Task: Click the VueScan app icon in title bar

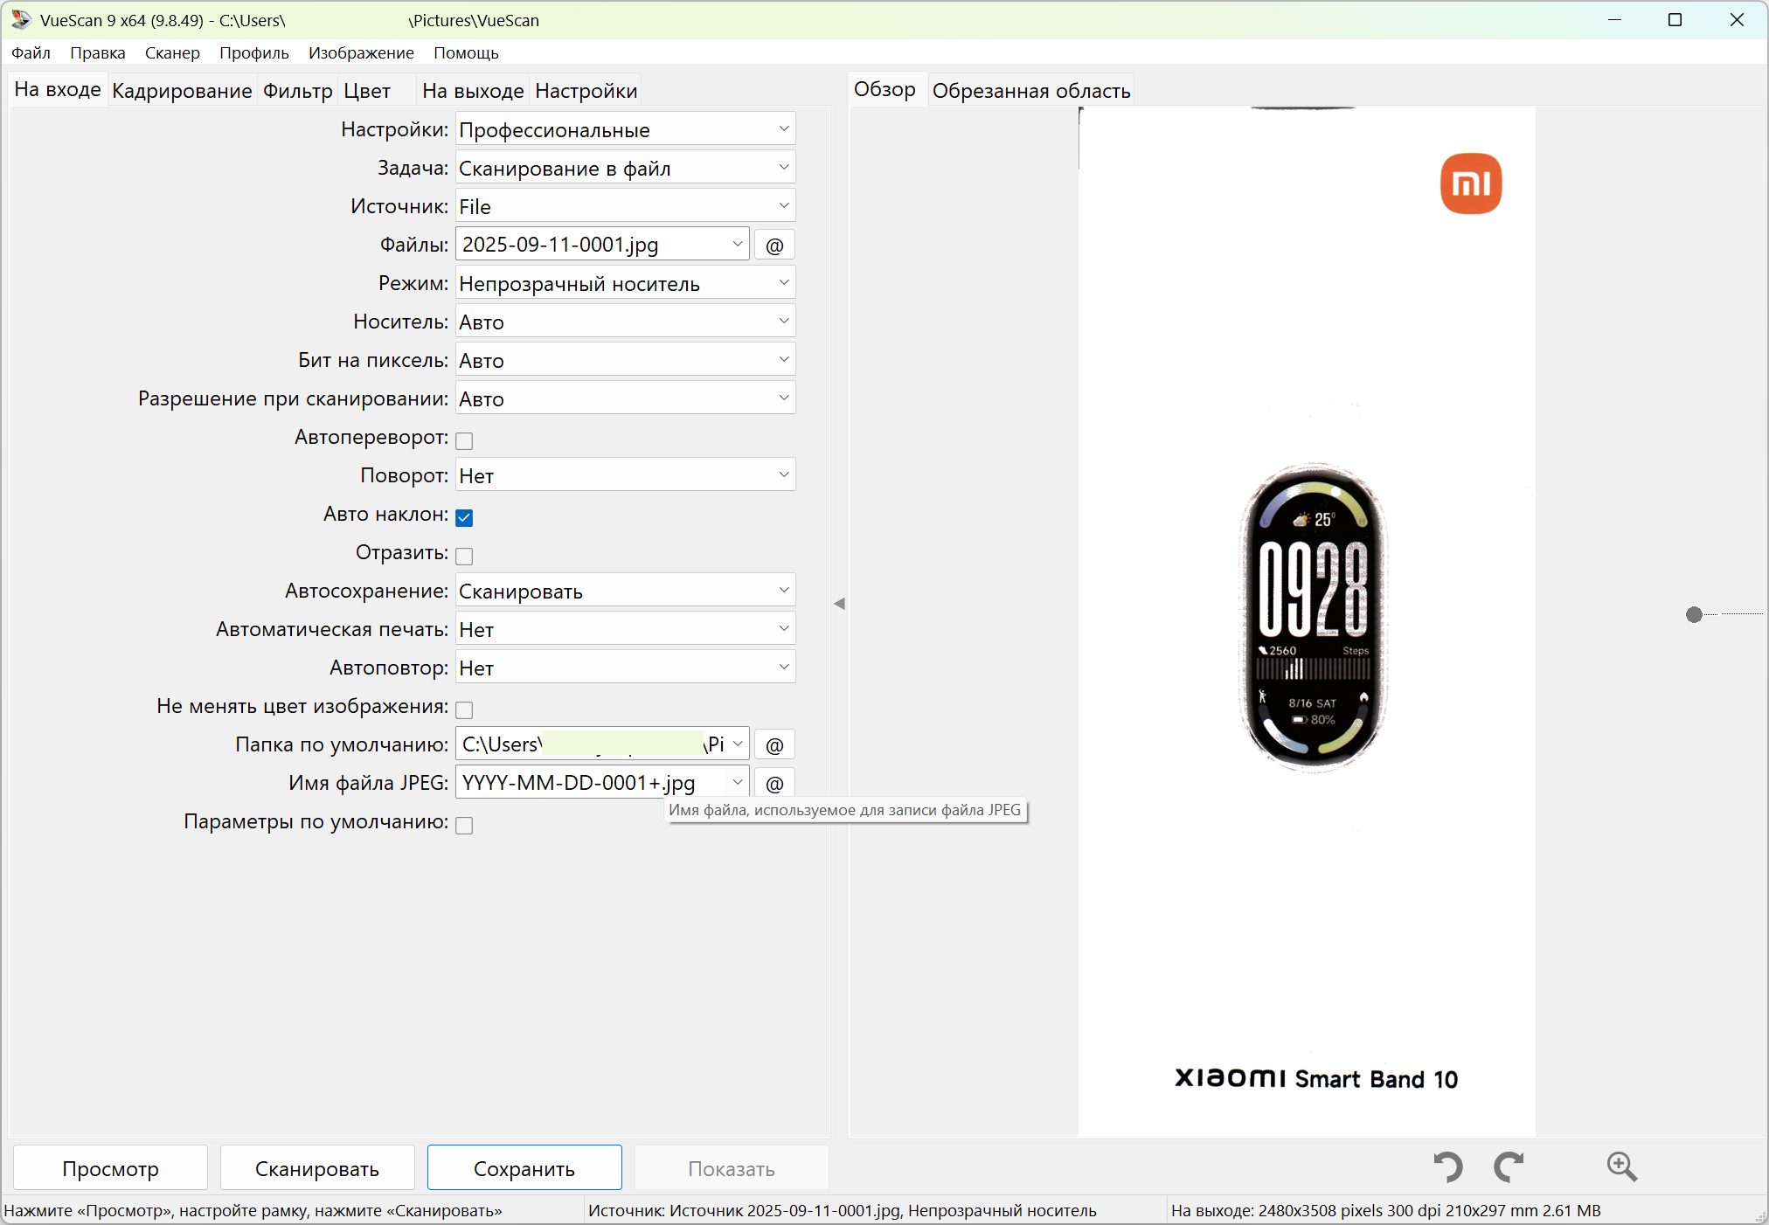Action: pos(20,19)
